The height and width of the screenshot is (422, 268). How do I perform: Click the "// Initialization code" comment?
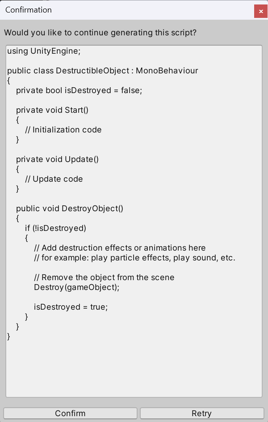coord(63,130)
